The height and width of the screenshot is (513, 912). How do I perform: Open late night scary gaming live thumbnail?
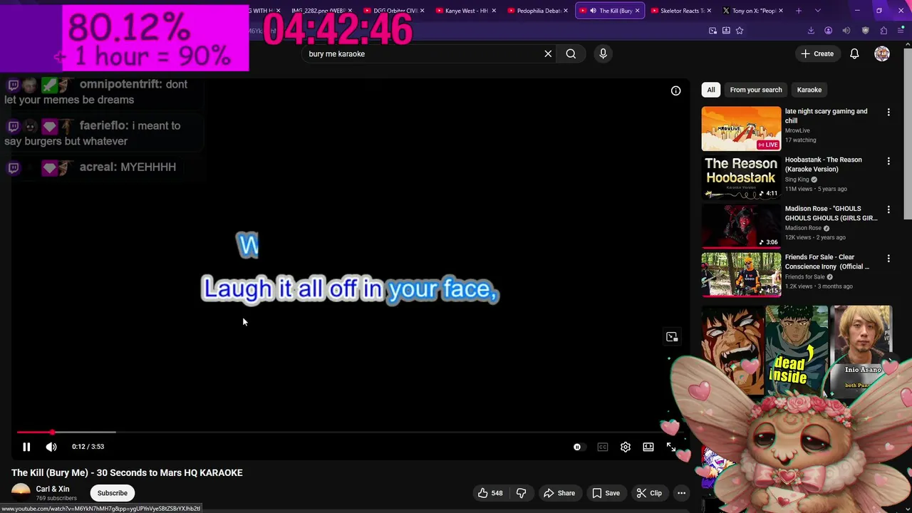[741, 129]
